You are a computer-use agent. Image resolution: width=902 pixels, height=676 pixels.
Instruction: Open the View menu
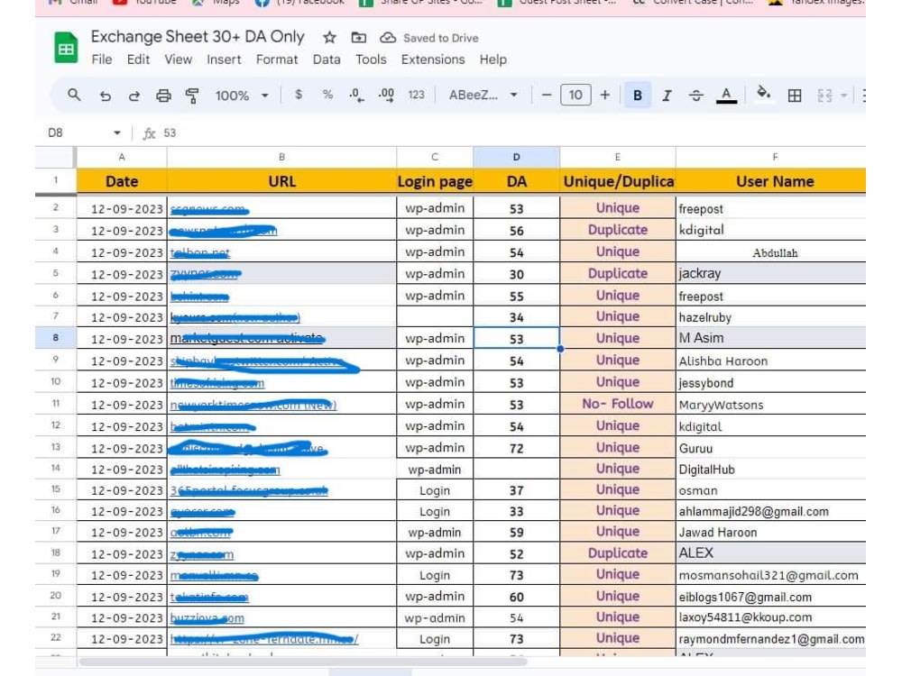pos(179,59)
